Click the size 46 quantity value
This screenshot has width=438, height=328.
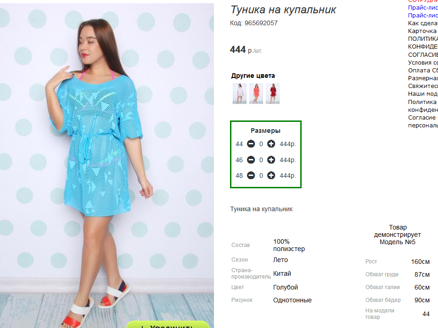click(x=261, y=160)
